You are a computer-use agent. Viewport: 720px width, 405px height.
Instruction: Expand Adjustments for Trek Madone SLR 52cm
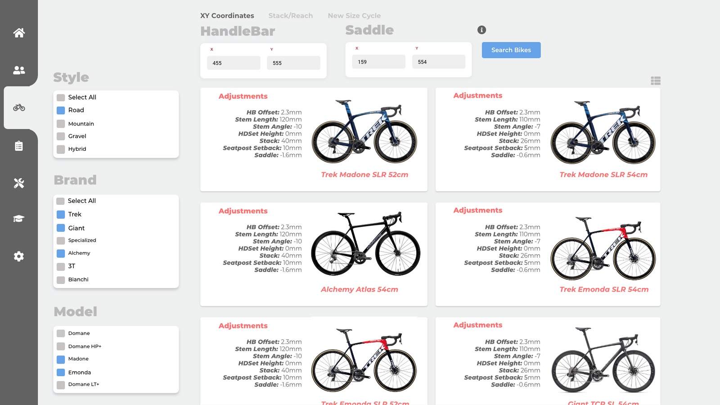point(243,96)
